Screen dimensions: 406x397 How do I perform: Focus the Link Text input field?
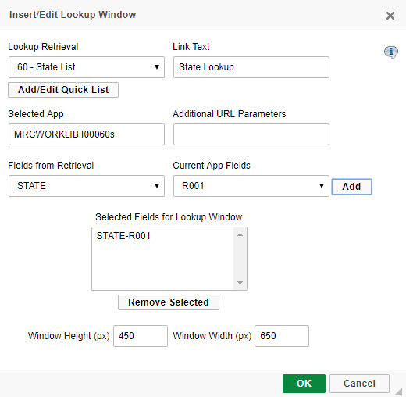pos(251,67)
